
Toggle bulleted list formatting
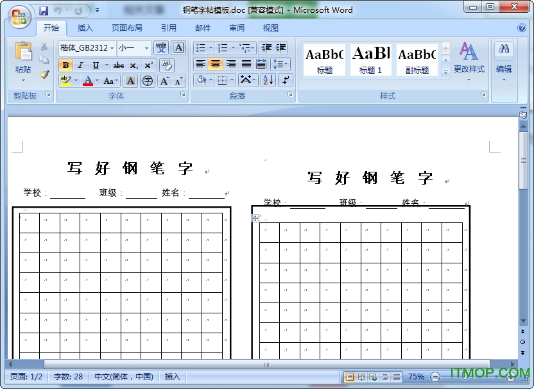(200, 47)
